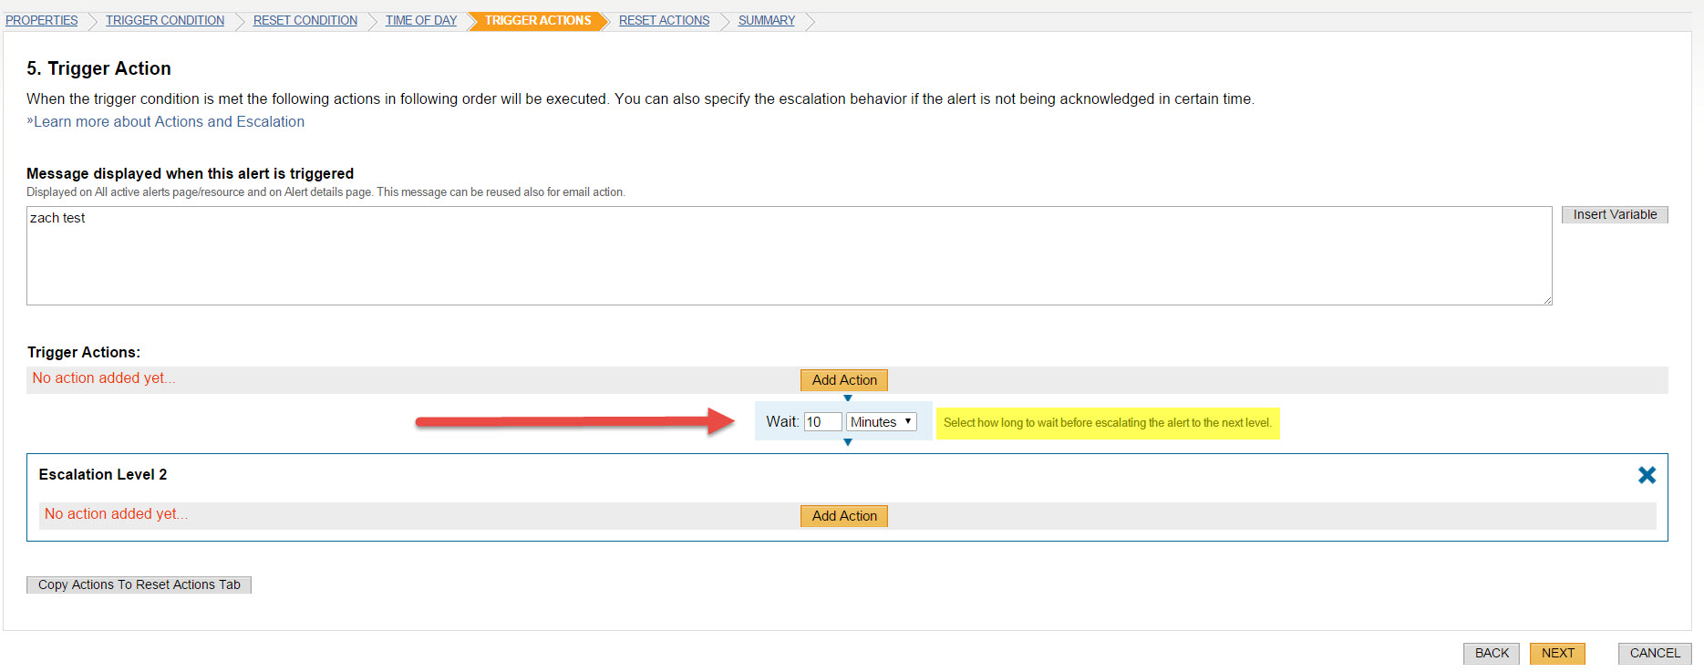Open the Time of Day step
Viewport: 1704px width, 672px height.
click(421, 20)
